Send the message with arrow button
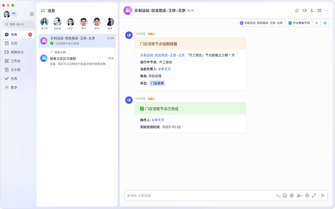The height and width of the screenshot is (209, 335). click(323, 195)
